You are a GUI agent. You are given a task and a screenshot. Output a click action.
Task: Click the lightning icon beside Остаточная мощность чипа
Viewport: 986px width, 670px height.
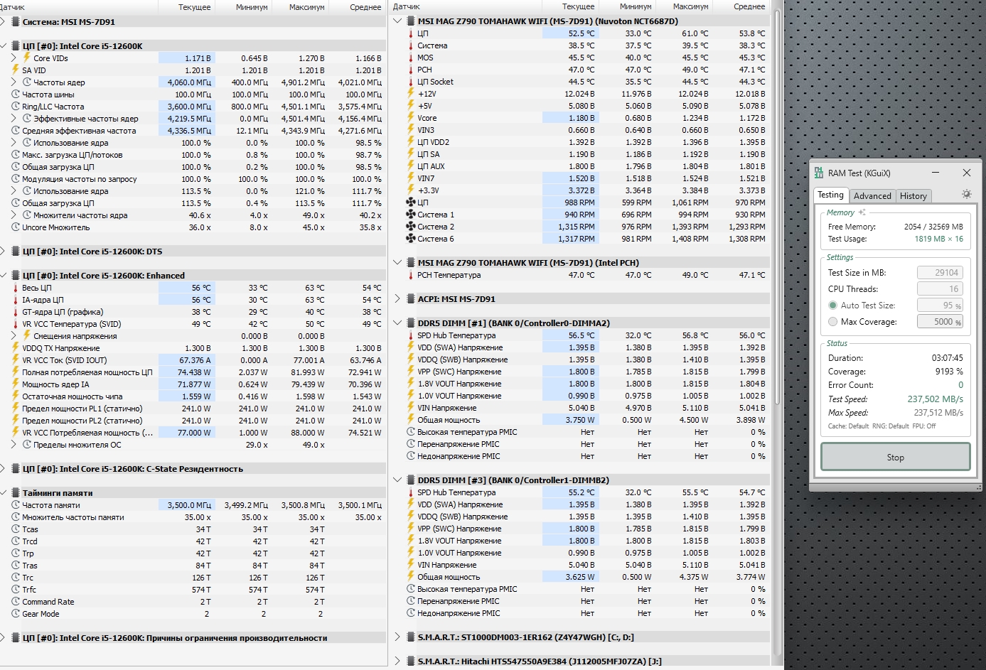coord(16,396)
